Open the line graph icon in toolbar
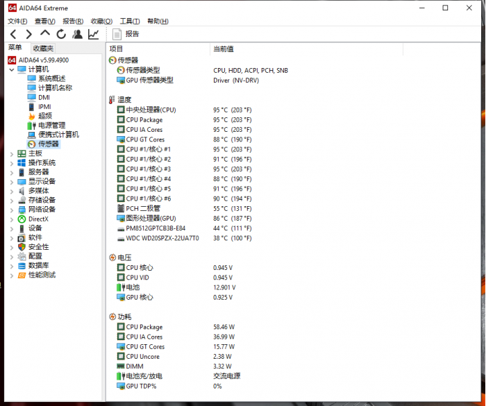 click(93, 34)
